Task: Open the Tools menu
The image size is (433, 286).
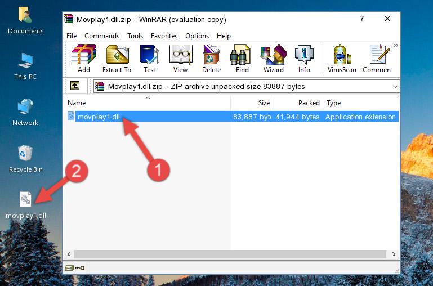Action: (135, 36)
